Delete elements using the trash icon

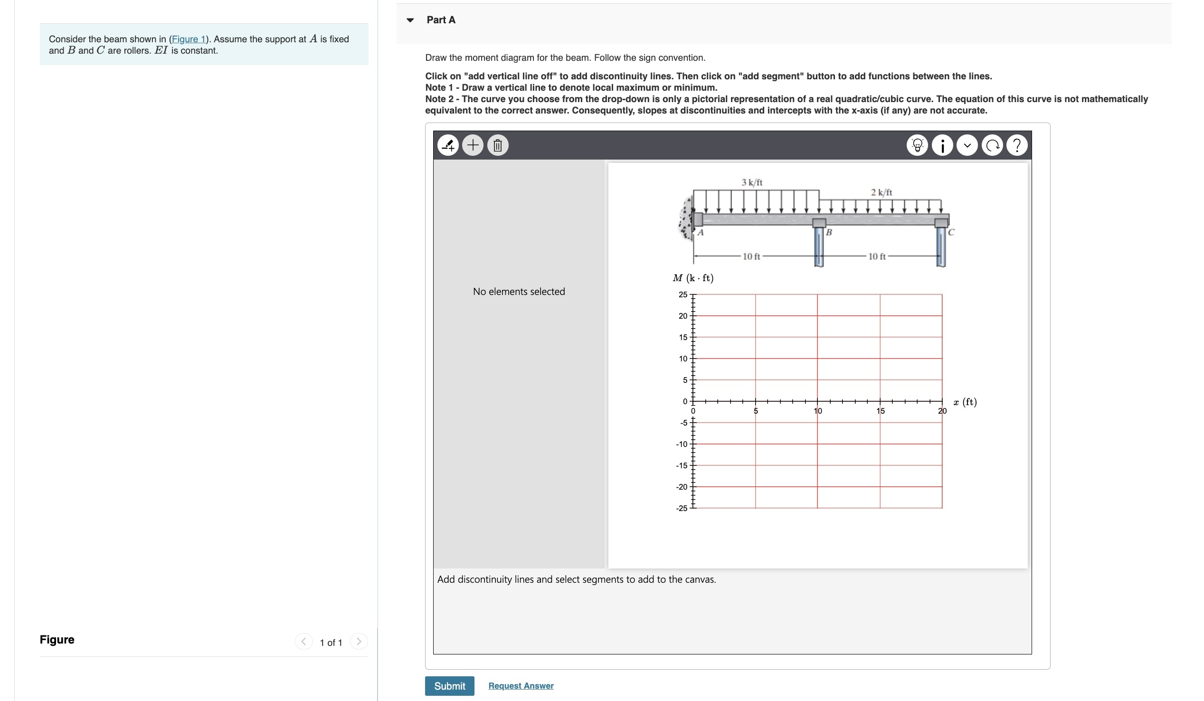[x=498, y=145]
